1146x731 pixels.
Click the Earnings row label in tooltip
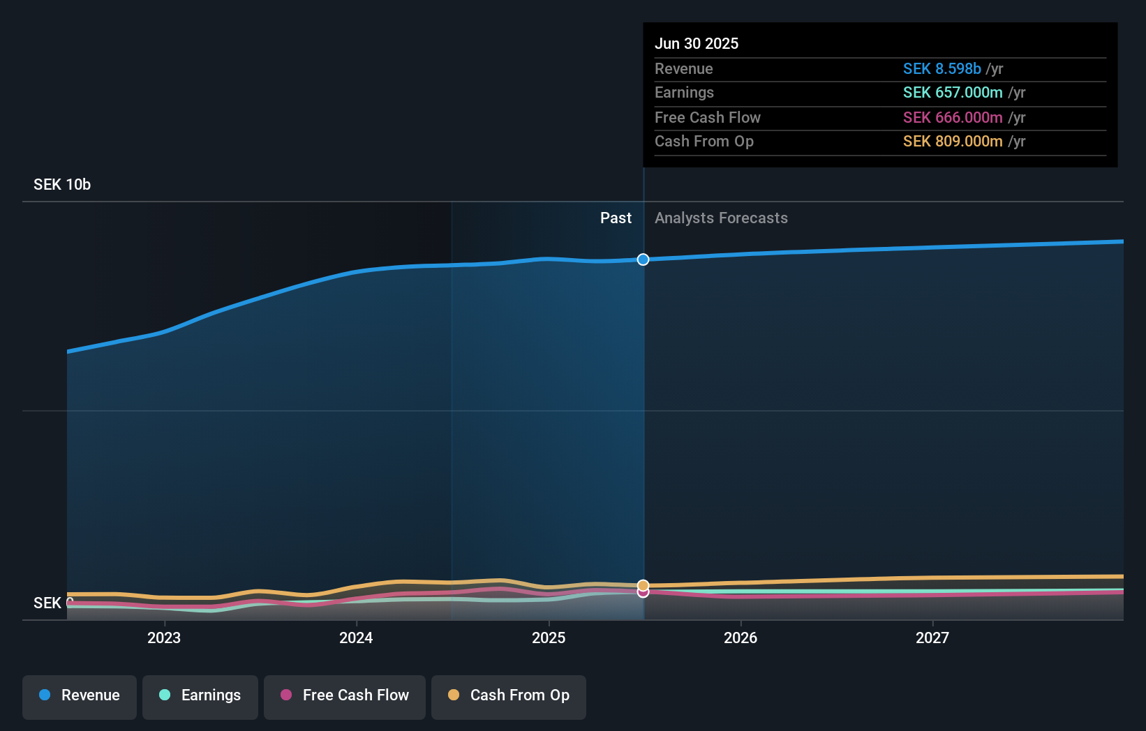[684, 92]
